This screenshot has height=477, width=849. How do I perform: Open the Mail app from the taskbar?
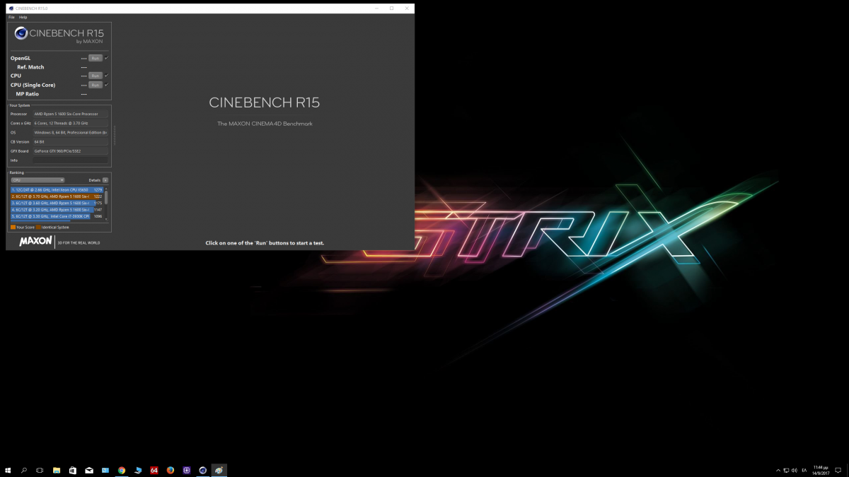(x=89, y=470)
